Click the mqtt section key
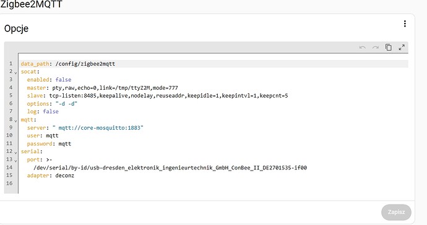This screenshot has height=225, width=427. coord(27,120)
